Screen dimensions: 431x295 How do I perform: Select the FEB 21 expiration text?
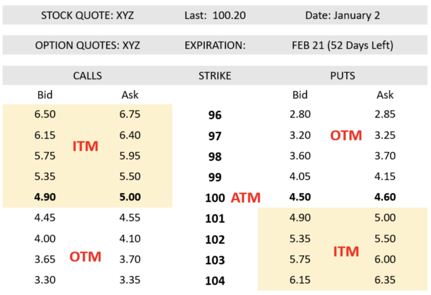click(x=342, y=45)
